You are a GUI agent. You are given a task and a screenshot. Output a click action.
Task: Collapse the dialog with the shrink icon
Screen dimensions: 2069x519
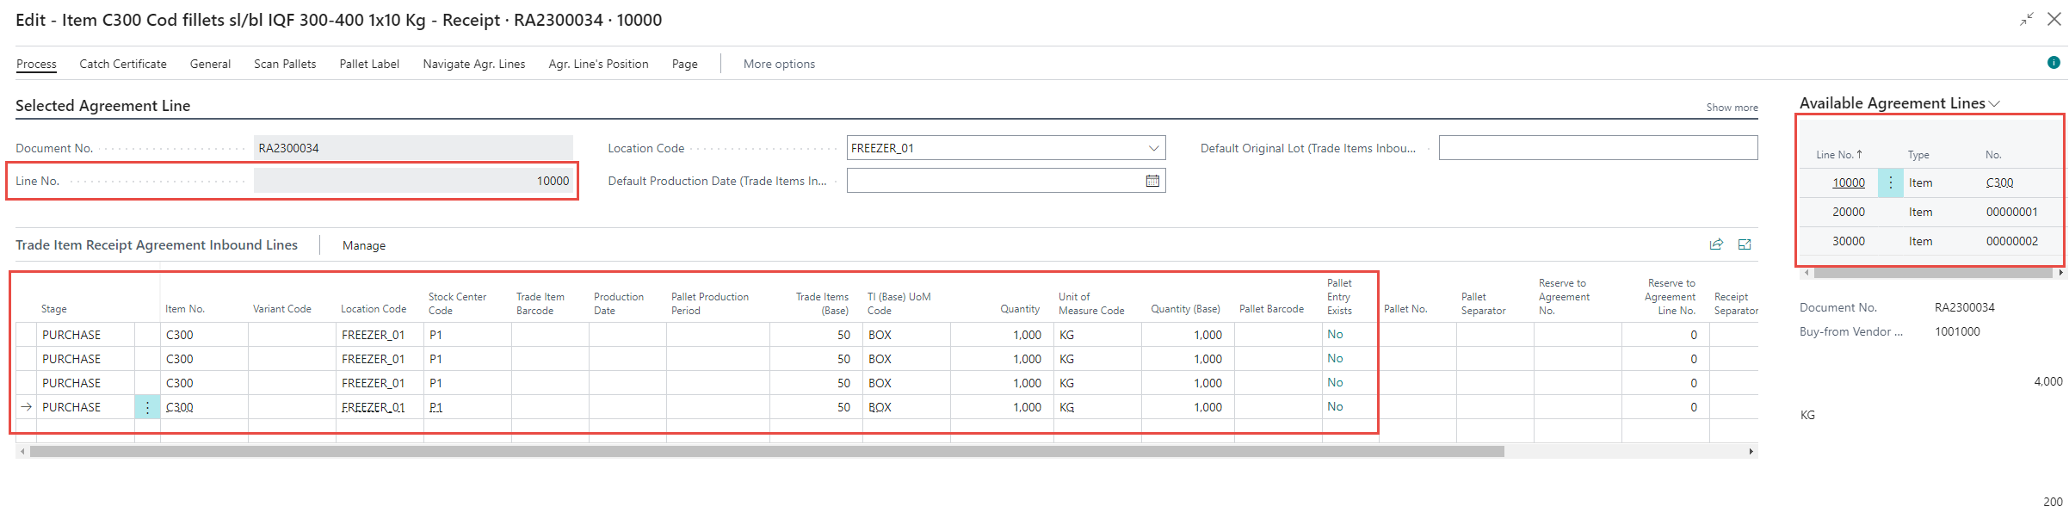[x=2027, y=19]
